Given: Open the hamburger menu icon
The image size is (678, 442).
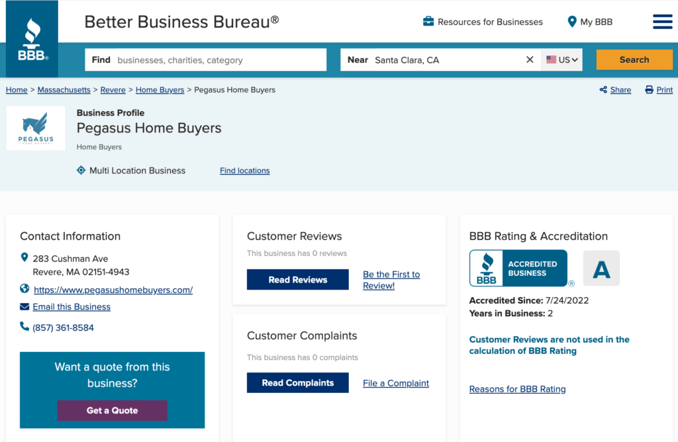Looking at the screenshot, I should point(662,22).
